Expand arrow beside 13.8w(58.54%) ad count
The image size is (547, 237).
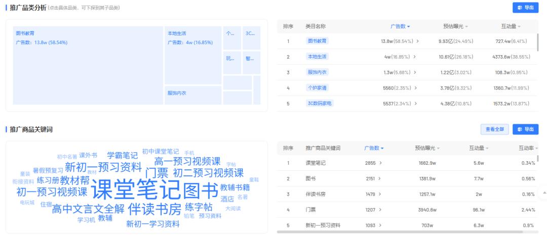point(417,41)
